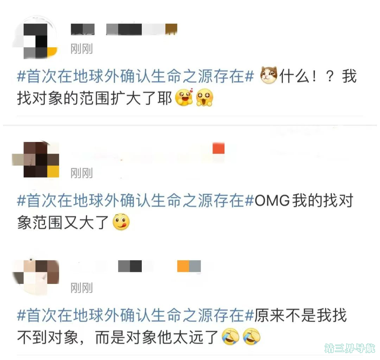The image size is (380, 360).
Task: Click the cat face emoji in first post
Action: [x=268, y=75]
